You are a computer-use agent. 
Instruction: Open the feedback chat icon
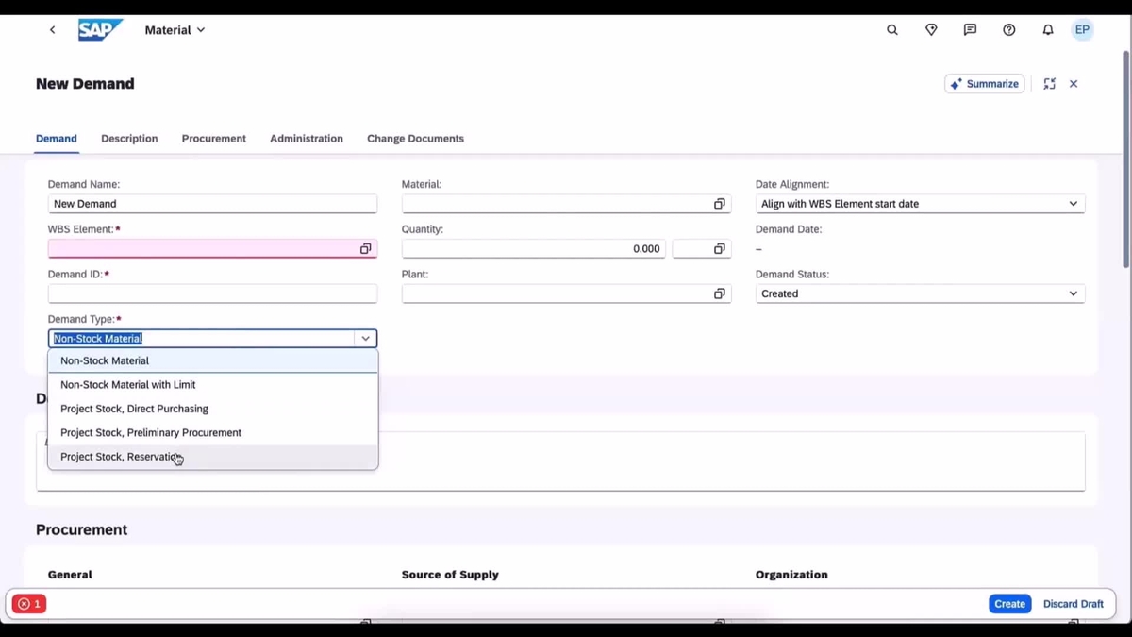tap(969, 29)
